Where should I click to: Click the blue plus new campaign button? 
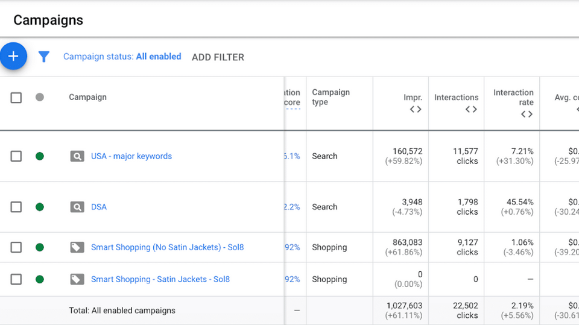click(13, 56)
